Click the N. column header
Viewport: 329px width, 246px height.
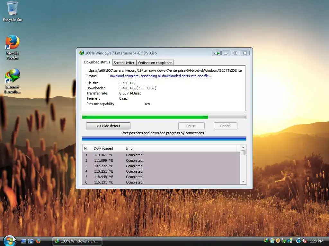[87, 148]
